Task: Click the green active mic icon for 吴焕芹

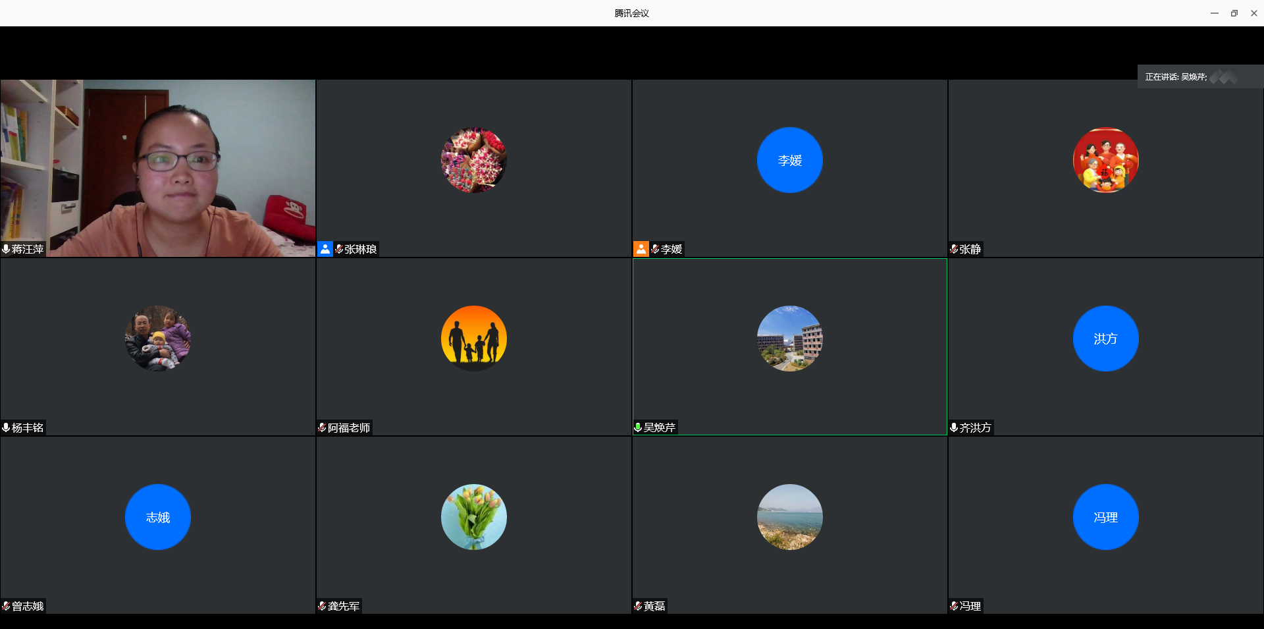Action: pyautogui.click(x=638, y=427)
